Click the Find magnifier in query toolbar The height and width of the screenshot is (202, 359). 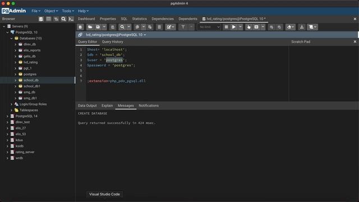pyautogui.click(x=122, y=27)
